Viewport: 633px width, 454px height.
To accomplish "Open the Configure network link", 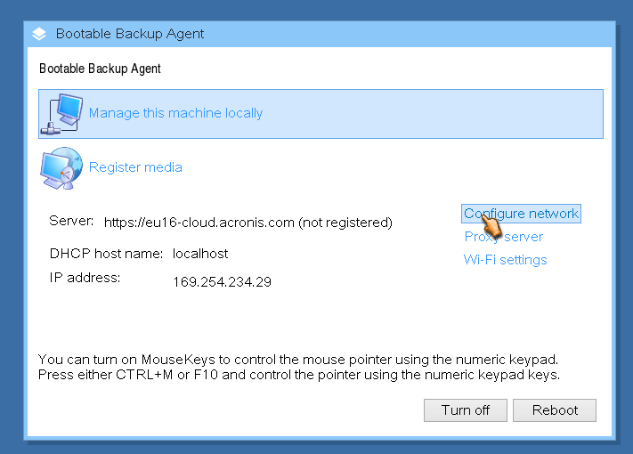I will pos(521,214).
